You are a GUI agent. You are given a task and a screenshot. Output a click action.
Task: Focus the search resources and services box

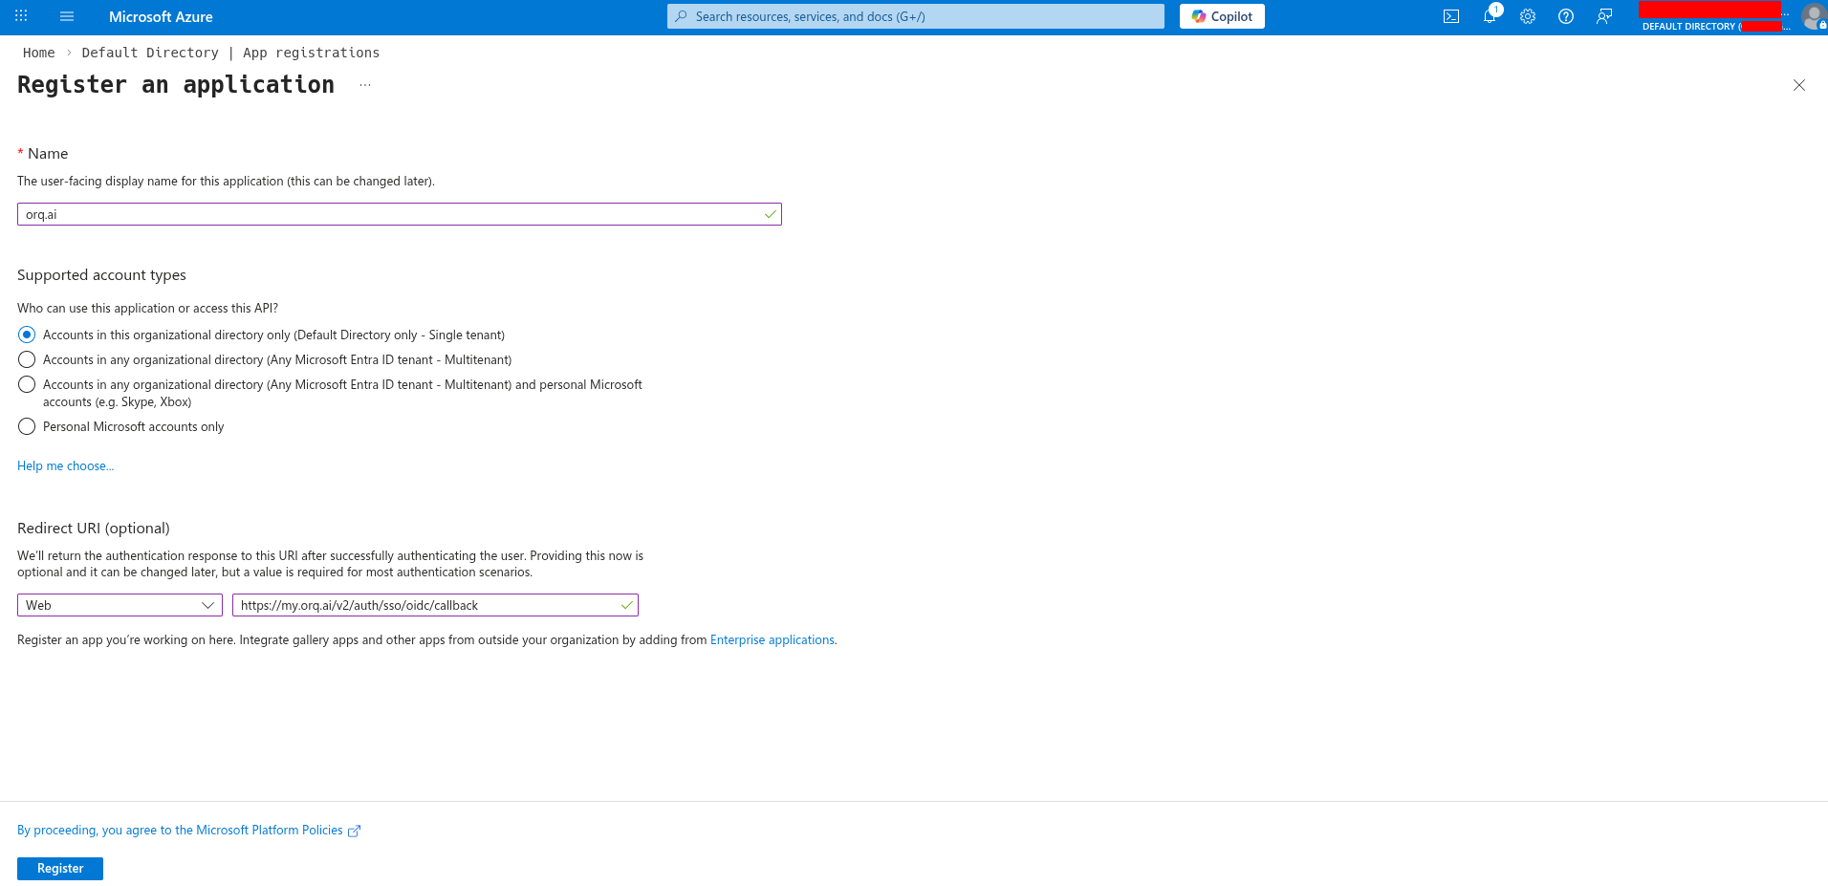pyautogui.click(x=916, y=16)
